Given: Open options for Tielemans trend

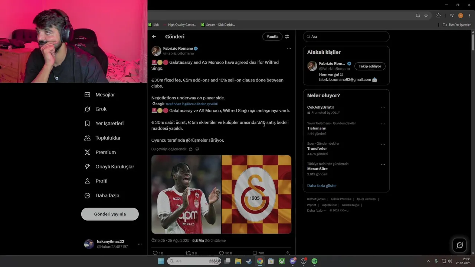Looking at the screenshot, I should point(383,124).
